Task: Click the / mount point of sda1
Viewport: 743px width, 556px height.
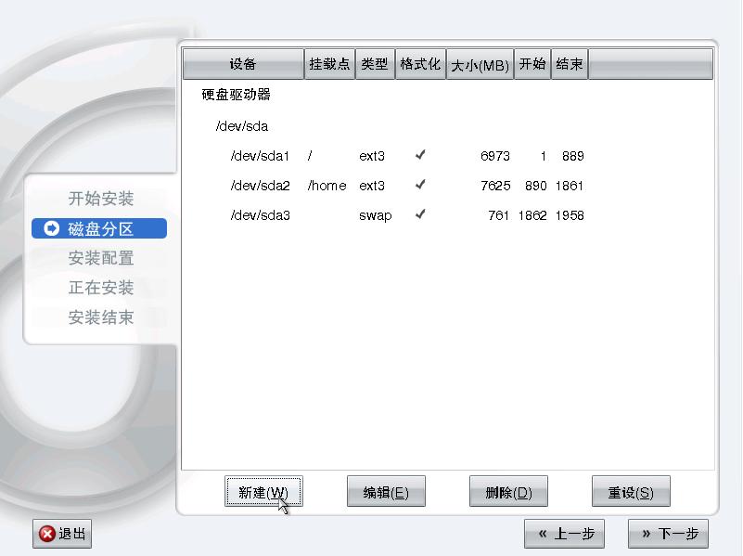Action: pyautogui.click(x=310, y=156)
